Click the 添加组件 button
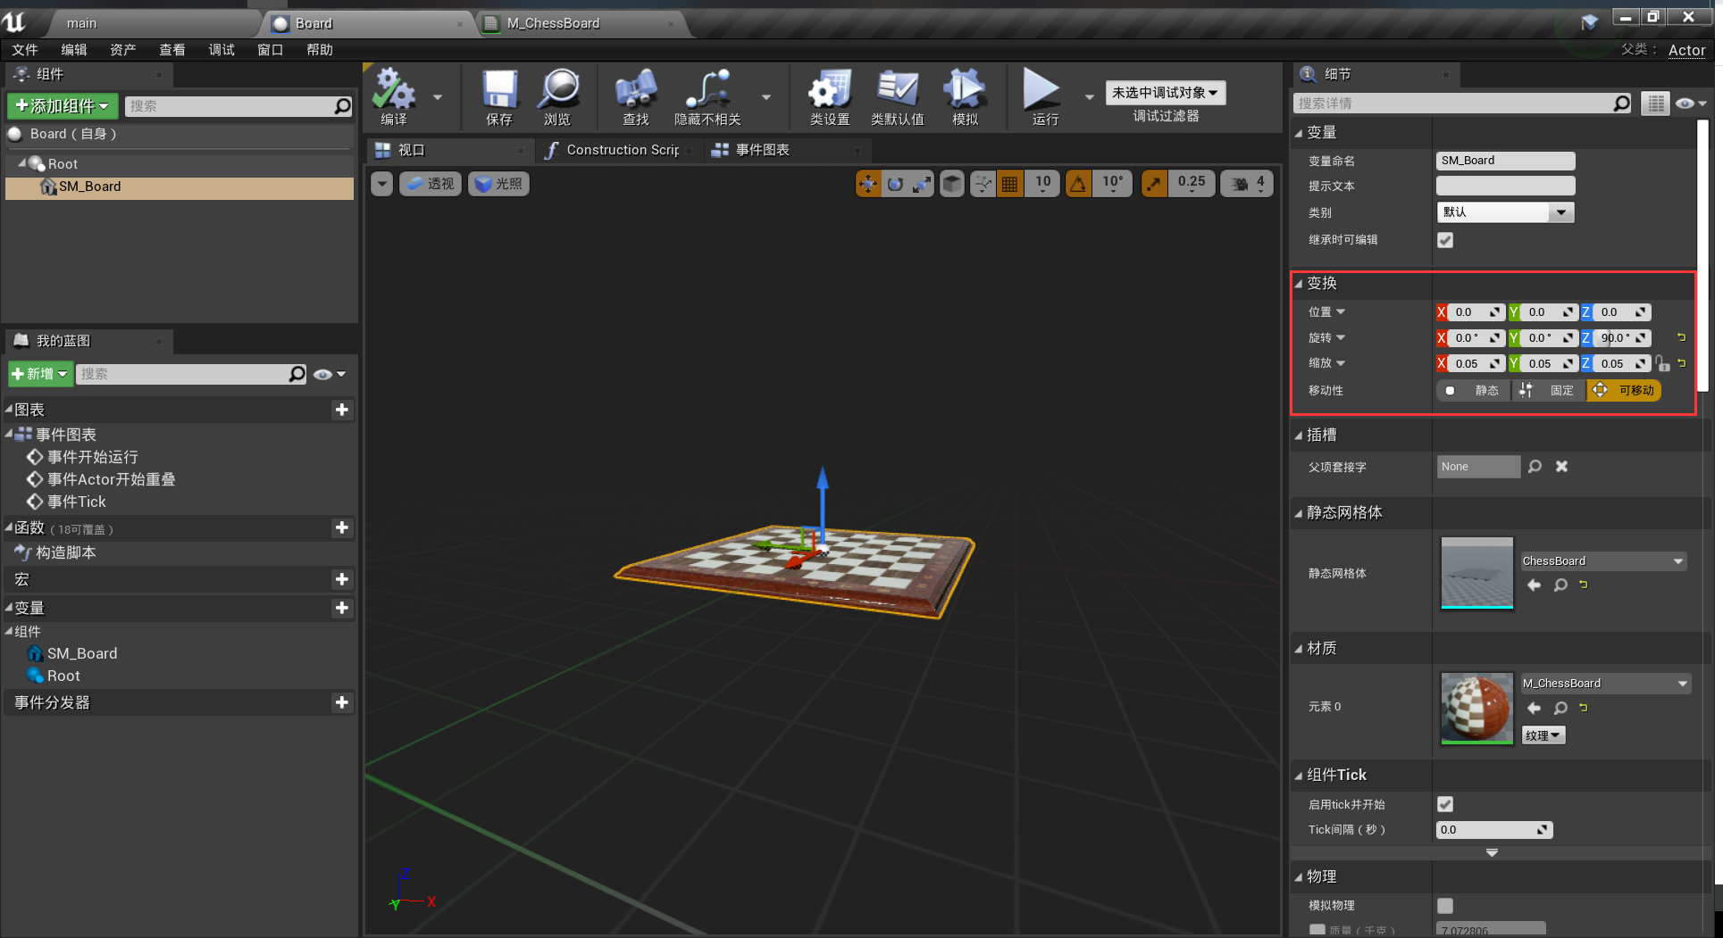Image resolution: width=1723 pixels, height=938 pixels. [63, 106]
